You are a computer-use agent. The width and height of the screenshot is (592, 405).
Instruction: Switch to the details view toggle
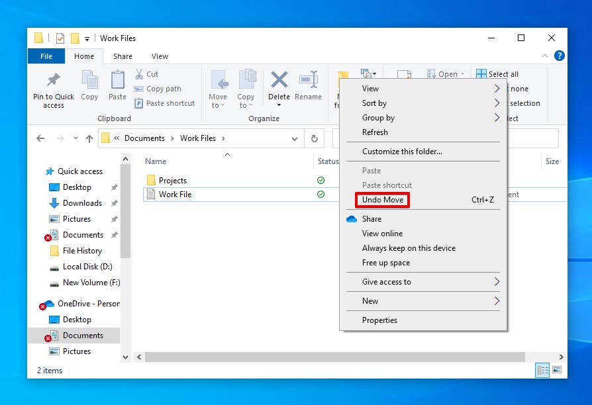pos(543,370)
